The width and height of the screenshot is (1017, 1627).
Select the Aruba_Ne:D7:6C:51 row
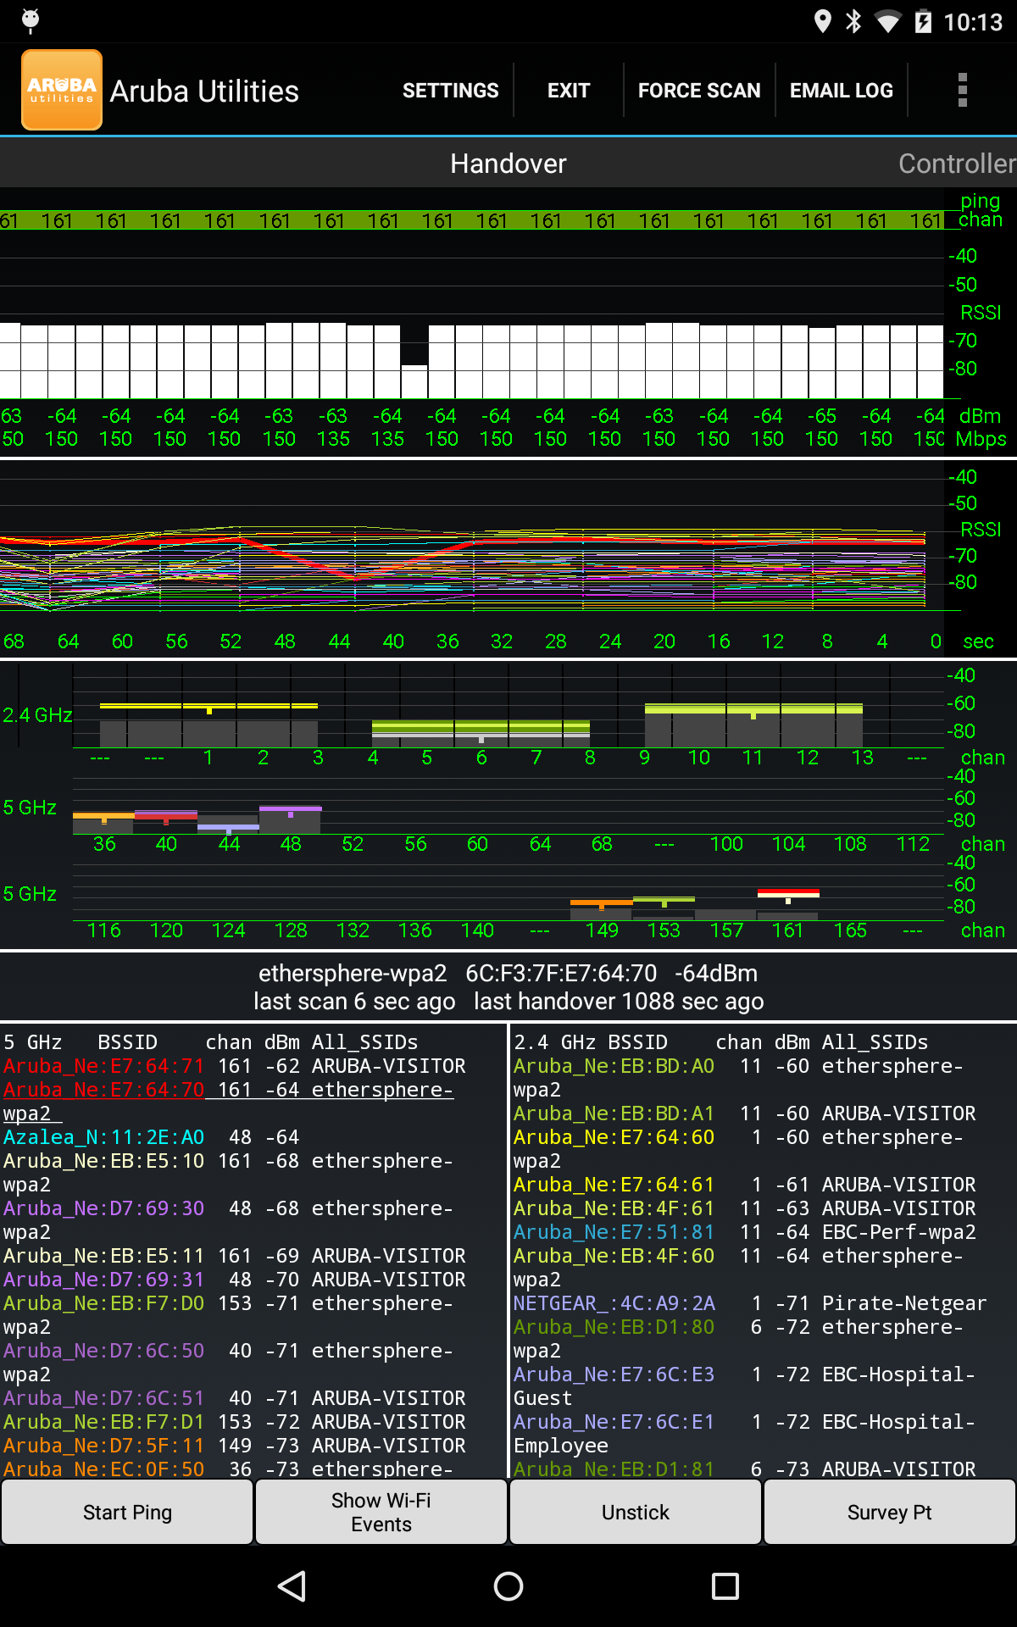click(x=235, y=1398)
